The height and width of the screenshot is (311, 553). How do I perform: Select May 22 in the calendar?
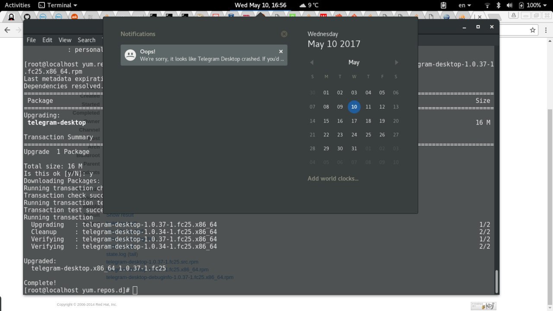[x=326, y=135]
